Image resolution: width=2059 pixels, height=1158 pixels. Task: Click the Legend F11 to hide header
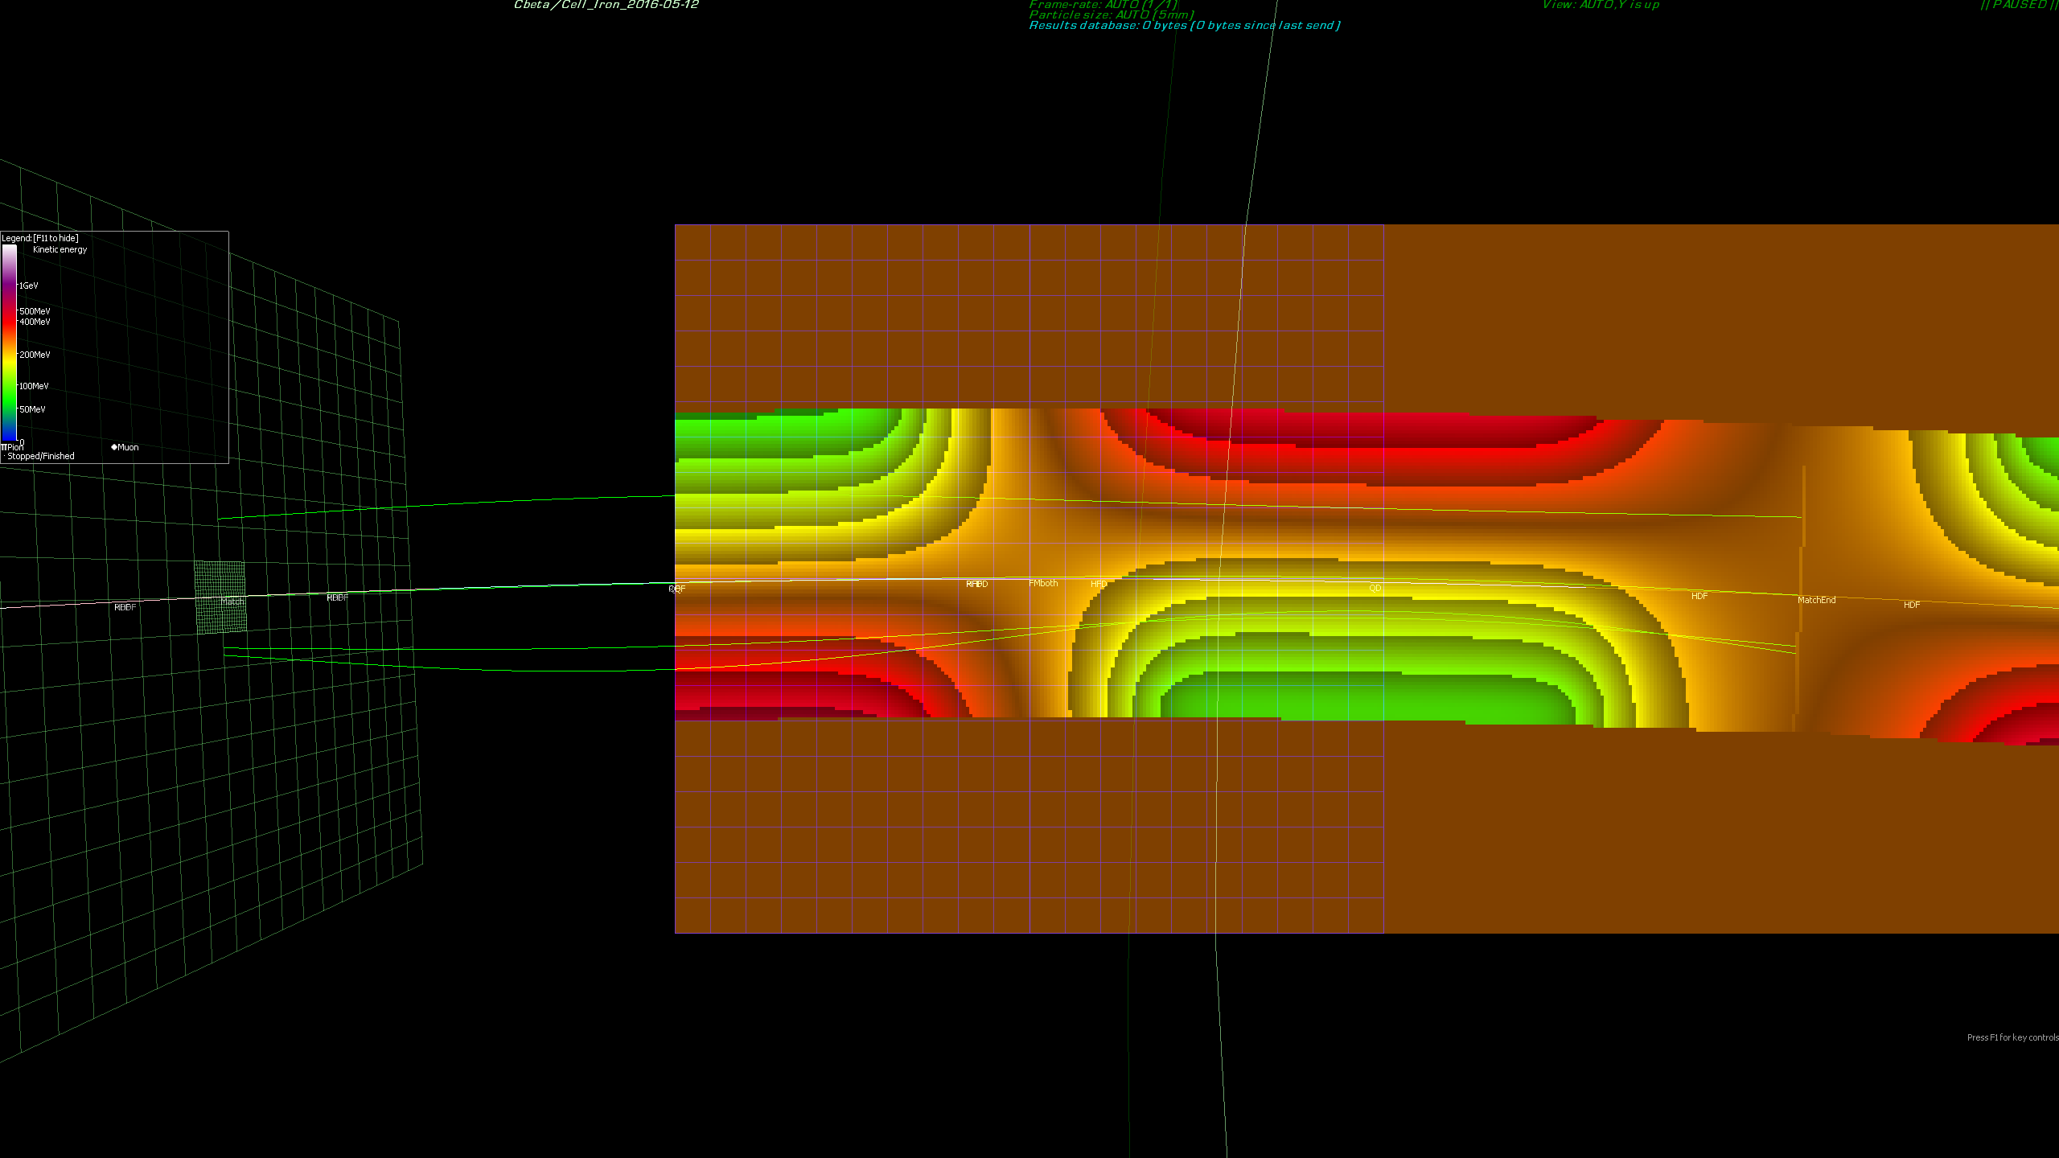point(40,238)
